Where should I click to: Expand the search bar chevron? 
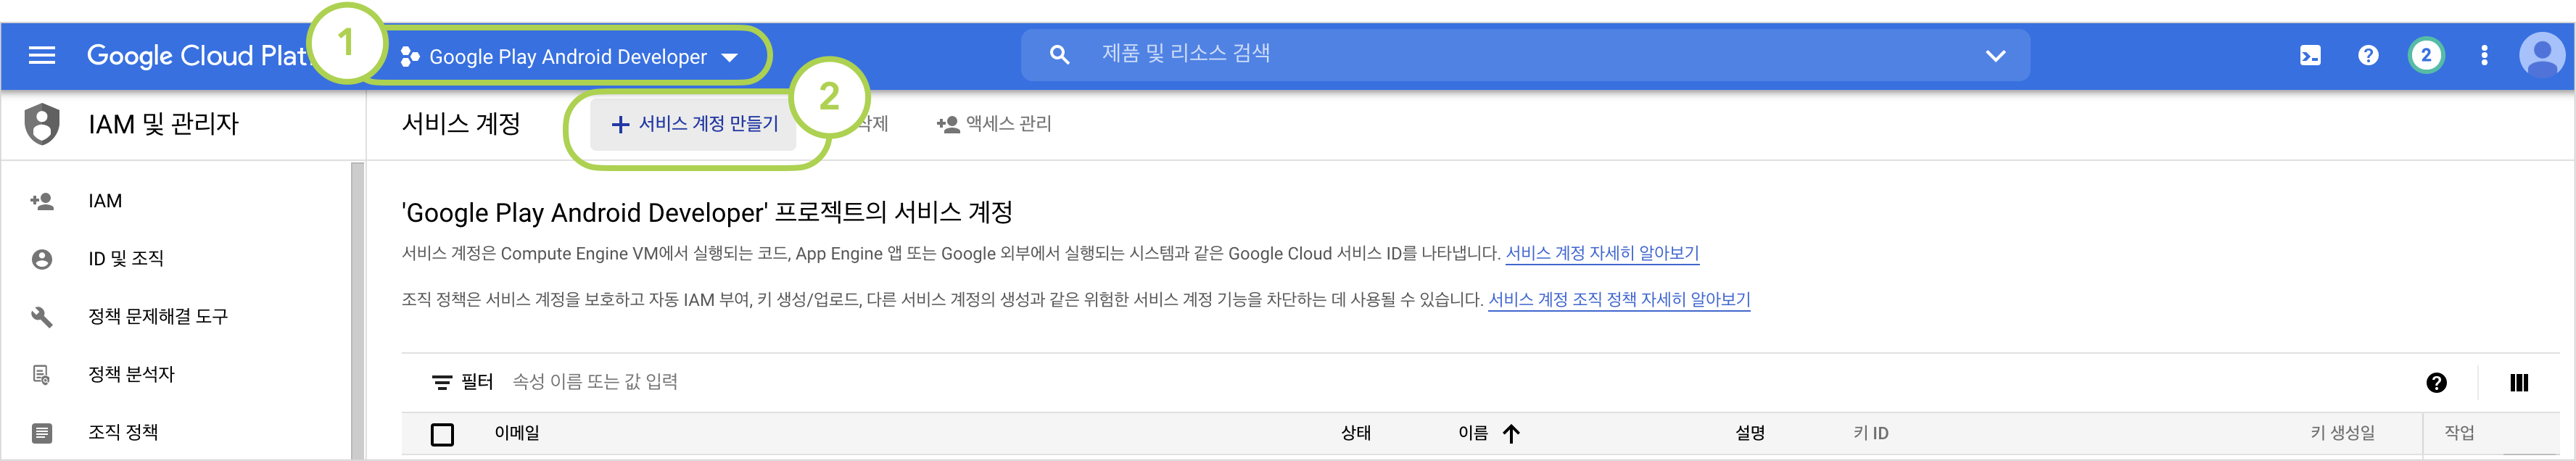pyautogui.click(x=1995, y=55)
